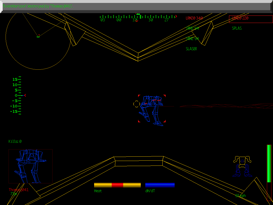Select the SLASER weapon entry
Image resolution: width=273 pixels, height=205 pixels.
(191, 49)
